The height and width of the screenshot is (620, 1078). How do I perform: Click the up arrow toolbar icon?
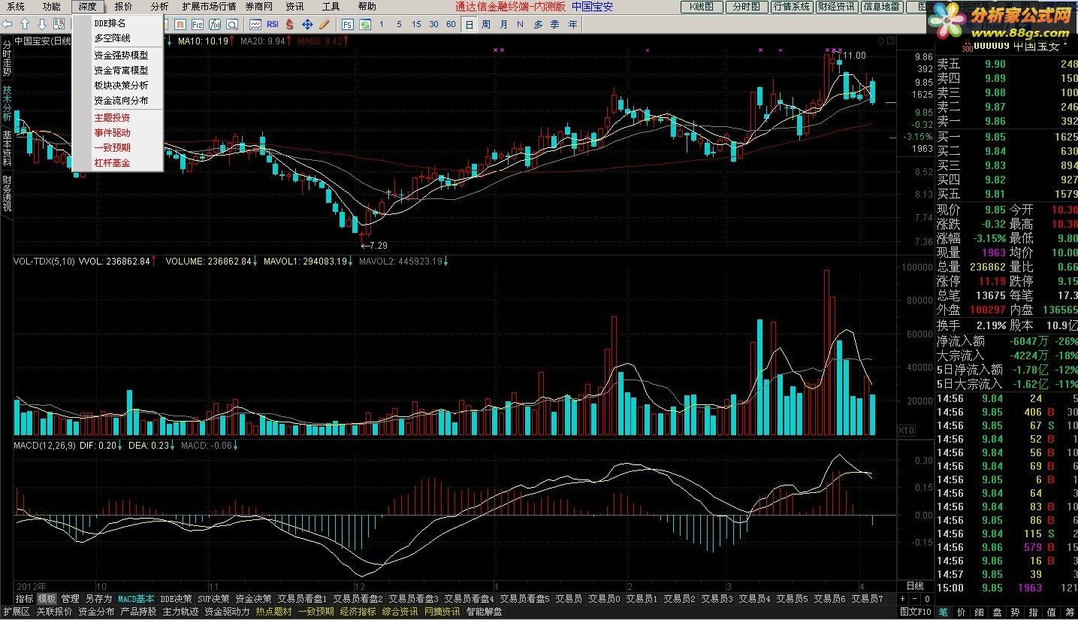[25, 24]
